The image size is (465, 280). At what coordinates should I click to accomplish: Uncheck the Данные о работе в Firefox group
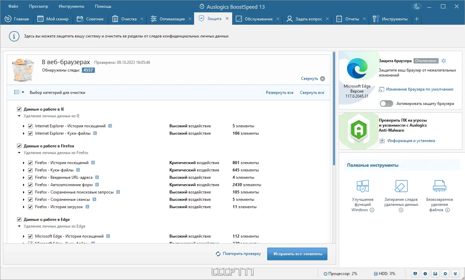click(x=19, y=146)
